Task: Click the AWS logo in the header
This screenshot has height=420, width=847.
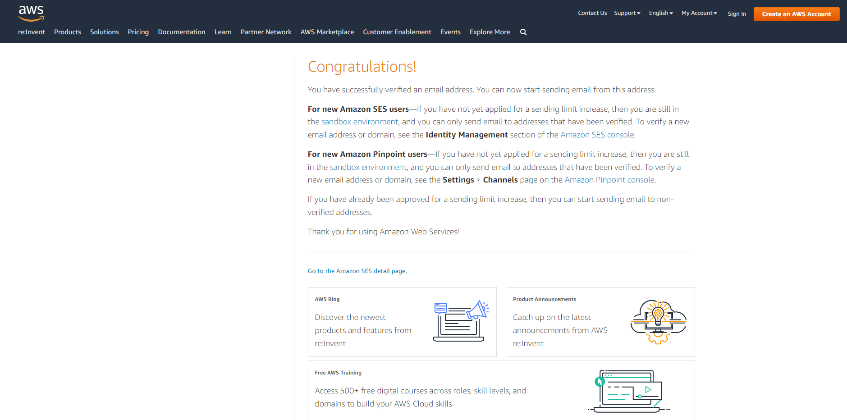Action: coord(31,14)
